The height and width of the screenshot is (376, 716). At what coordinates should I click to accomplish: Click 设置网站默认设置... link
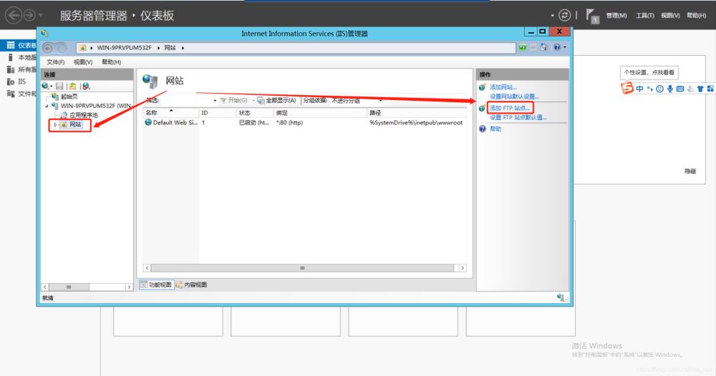point(514,97)
